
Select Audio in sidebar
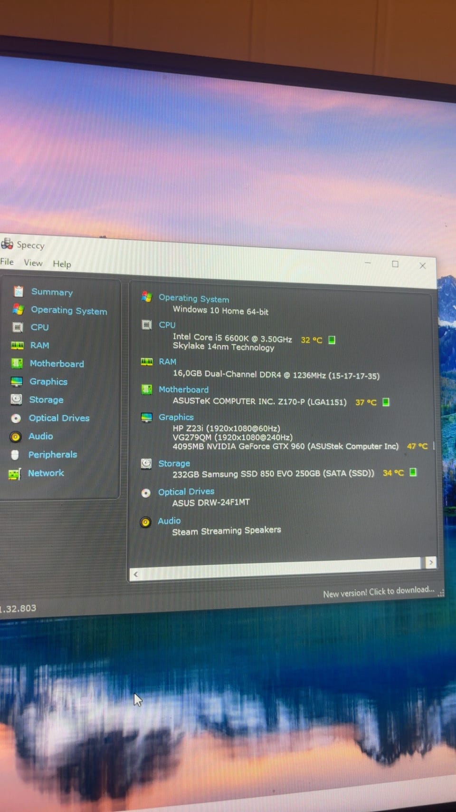click(x=40, y=436)
